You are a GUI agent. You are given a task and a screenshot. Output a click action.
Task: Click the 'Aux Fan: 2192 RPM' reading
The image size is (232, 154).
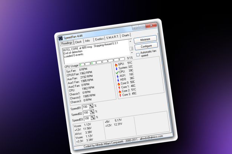click(x=80, y=77)
